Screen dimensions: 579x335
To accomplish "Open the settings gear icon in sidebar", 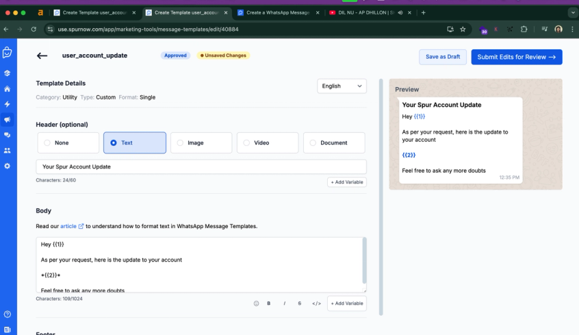I will click(8, 166).
